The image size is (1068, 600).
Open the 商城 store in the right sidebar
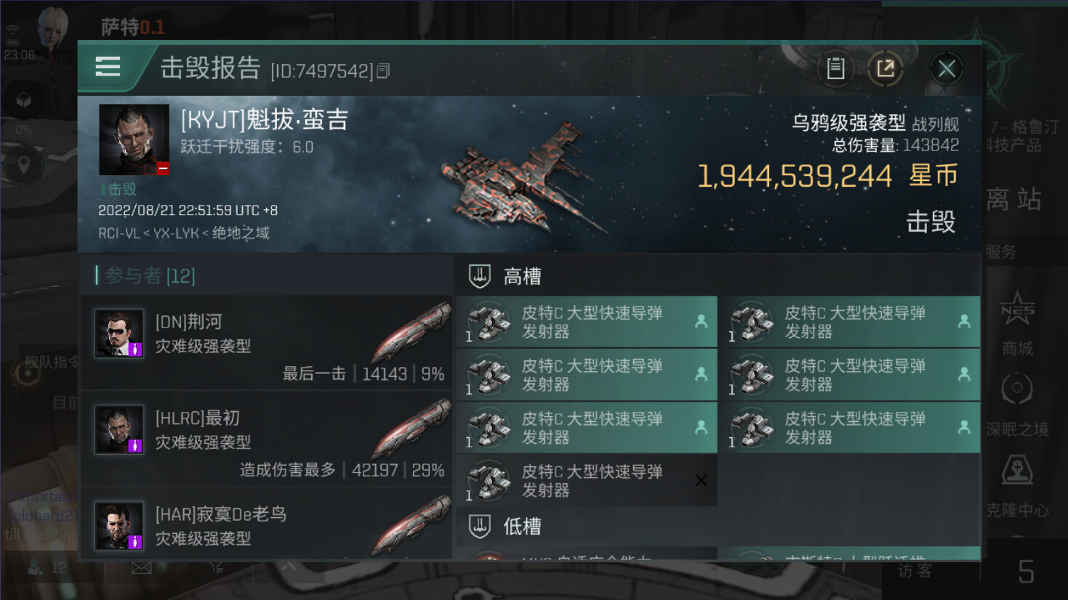coord(1017,323)
